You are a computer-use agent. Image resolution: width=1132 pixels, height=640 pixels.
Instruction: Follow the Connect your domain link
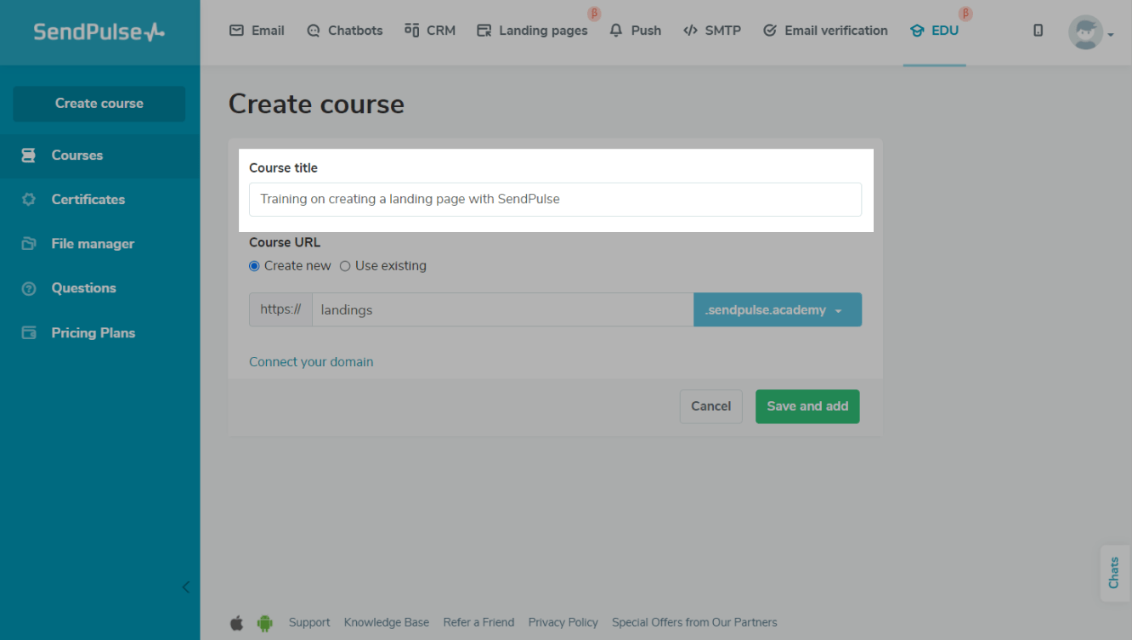311,362
